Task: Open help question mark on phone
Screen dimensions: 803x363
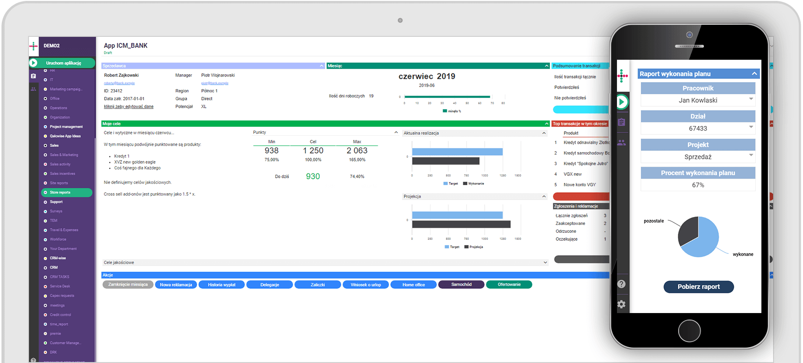Action: tap(621, 284)
